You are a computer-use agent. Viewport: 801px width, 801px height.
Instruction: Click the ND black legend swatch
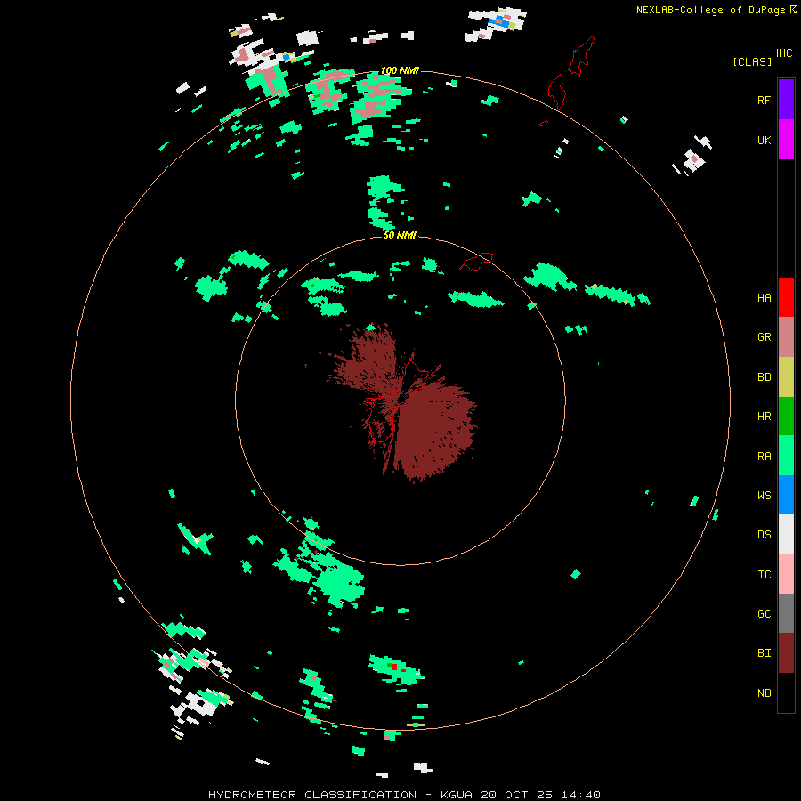786,692
